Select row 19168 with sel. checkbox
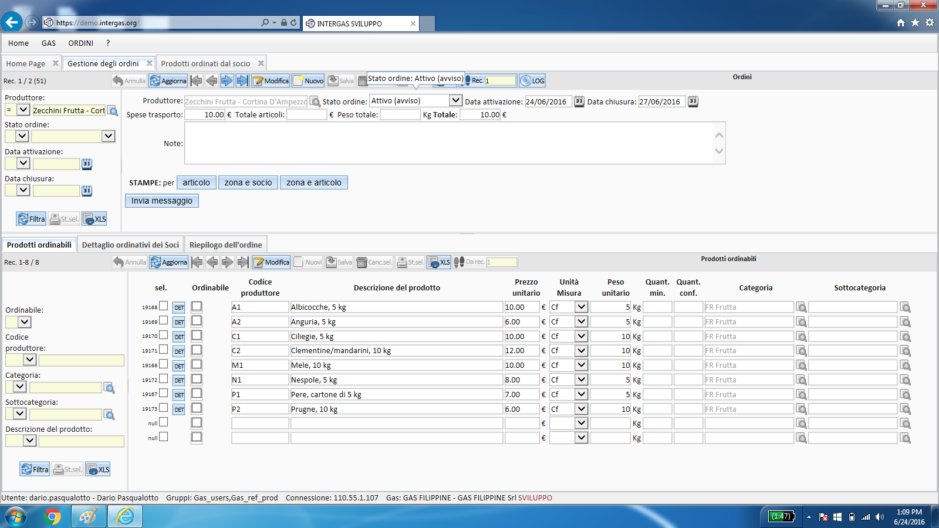This screenshot has height=528, width=939. [x=164, y=306]
